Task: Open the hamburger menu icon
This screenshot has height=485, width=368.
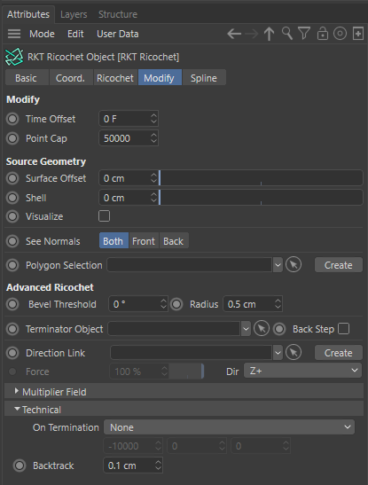Action: click(x=14, y=34)
